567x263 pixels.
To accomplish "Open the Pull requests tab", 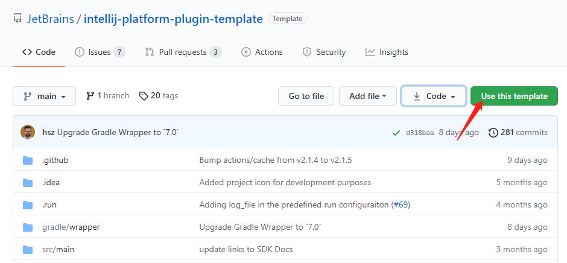I will coord(183,52).
